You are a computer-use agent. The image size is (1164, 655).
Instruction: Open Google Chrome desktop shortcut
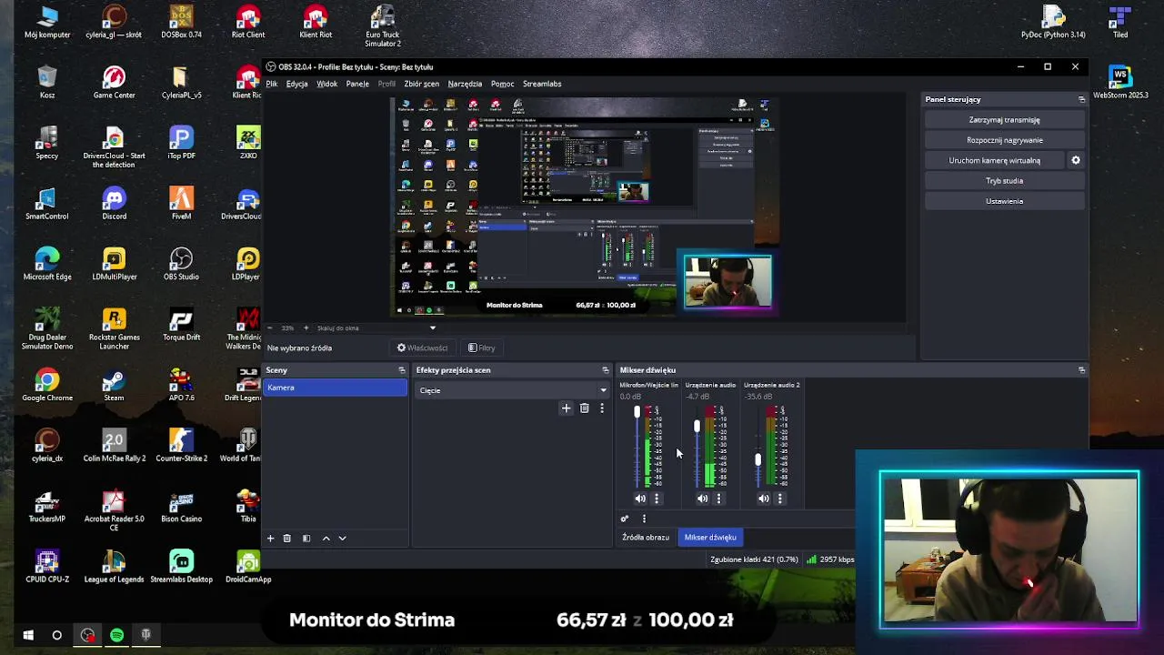47,386
